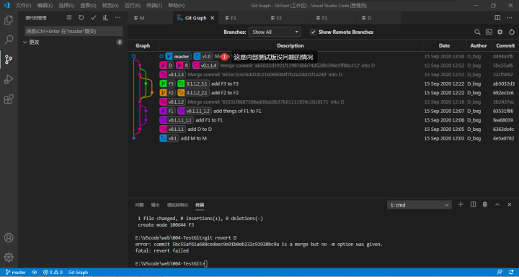This screenshot has height=277, width=519.
Task: Open the Branches Show All dropdown
Action: tap(275, 32)
